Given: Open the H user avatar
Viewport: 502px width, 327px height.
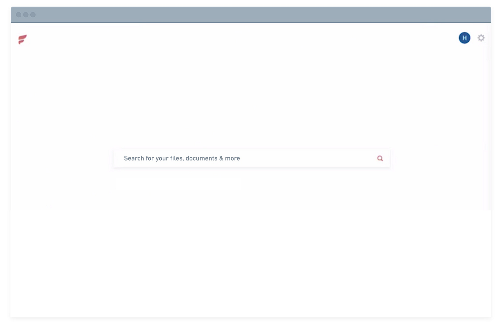Looking at the screenshot, I should [464, 38].
